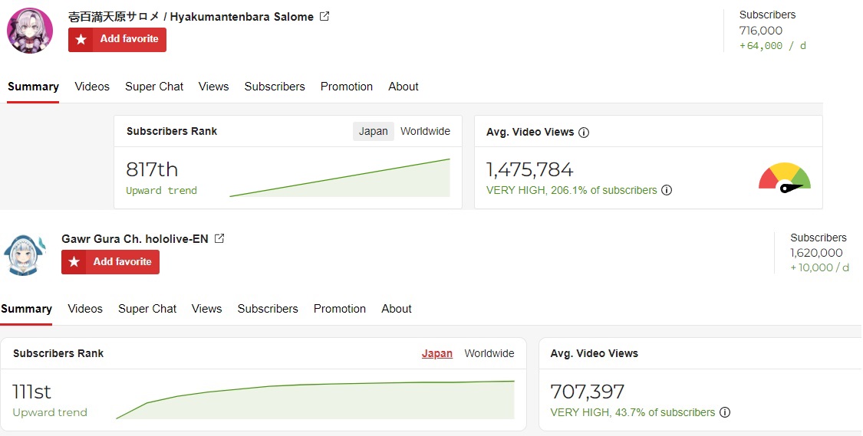Select Worldwide rank toggle in Salome's panel

point(426,131)
